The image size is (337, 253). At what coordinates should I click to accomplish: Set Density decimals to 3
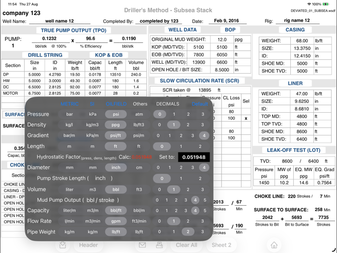[203, 125]
